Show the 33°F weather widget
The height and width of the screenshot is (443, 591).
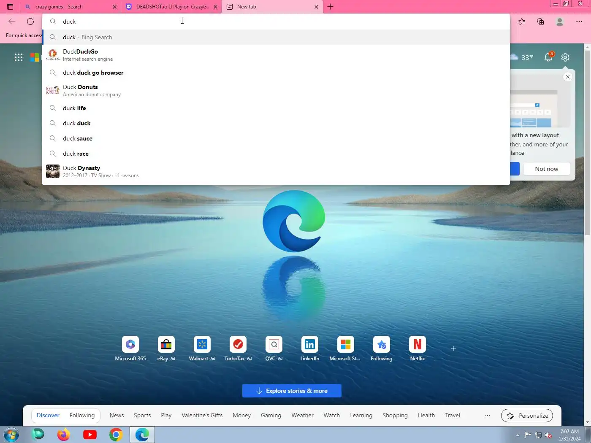(522, 57)
